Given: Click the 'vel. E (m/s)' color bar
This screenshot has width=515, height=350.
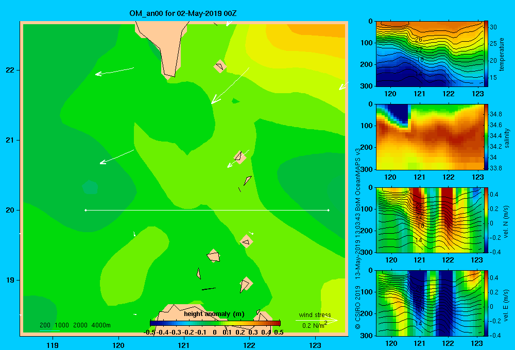Looking at the screenshot, I should [x=486, y=303].
